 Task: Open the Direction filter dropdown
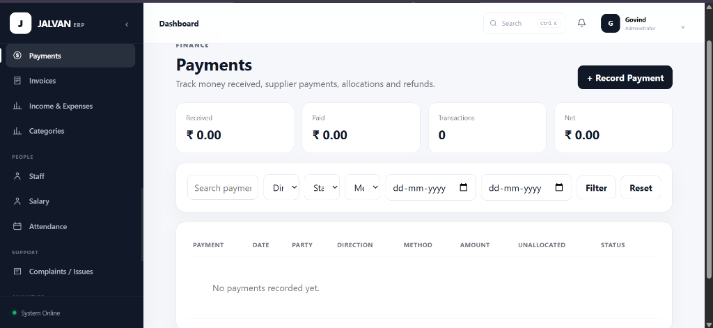[x=281, y=187]
